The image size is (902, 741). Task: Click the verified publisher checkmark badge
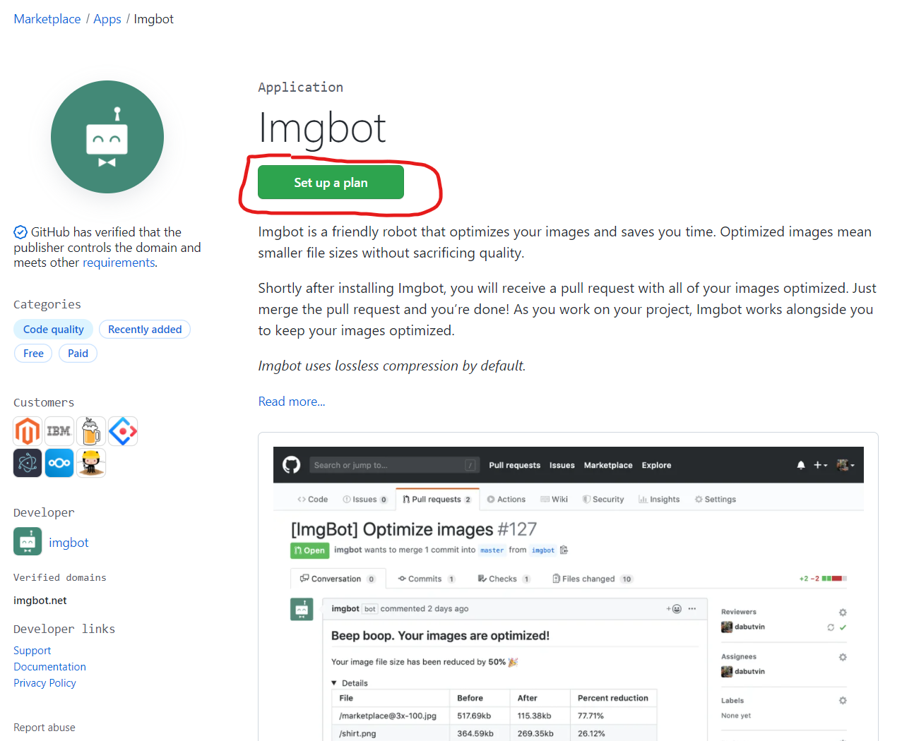[x=20, y=232]
